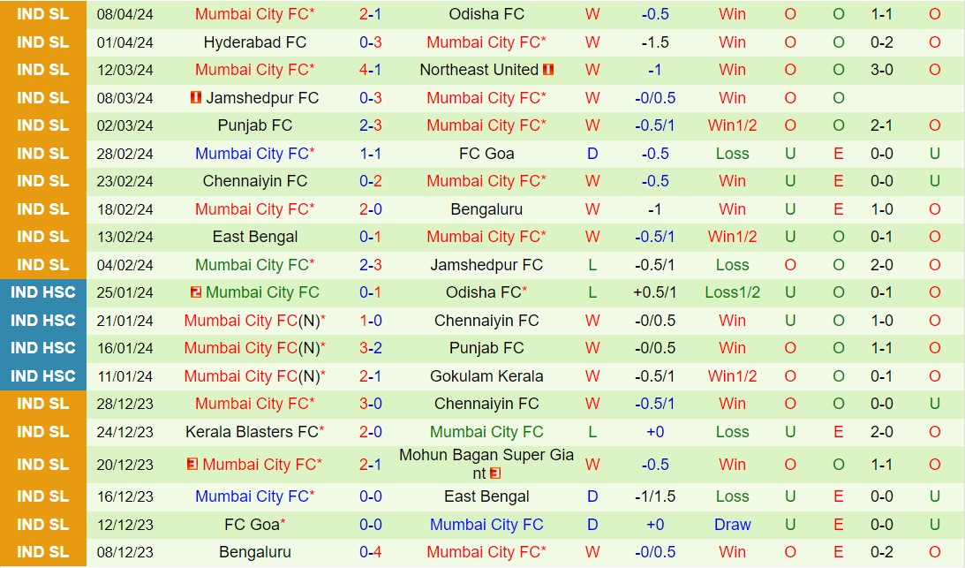Open the Hyderabad FC team link

[x=254, y=42]
